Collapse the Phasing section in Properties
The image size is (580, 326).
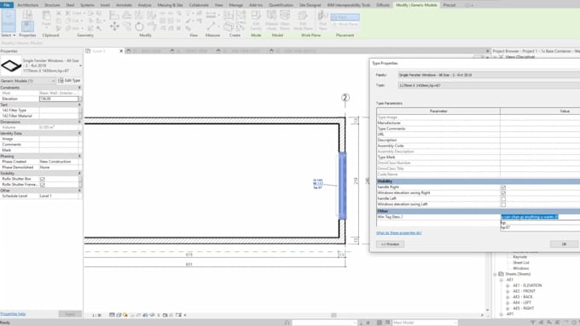click(79, 156)
